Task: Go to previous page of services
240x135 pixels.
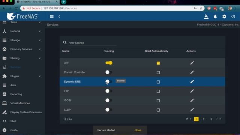Action: point(190,119)
